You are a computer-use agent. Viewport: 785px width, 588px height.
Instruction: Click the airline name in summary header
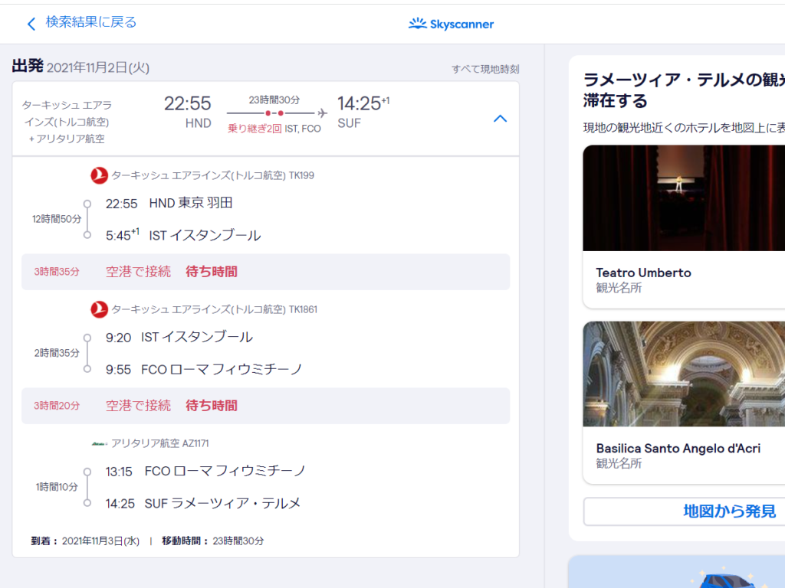67,122
